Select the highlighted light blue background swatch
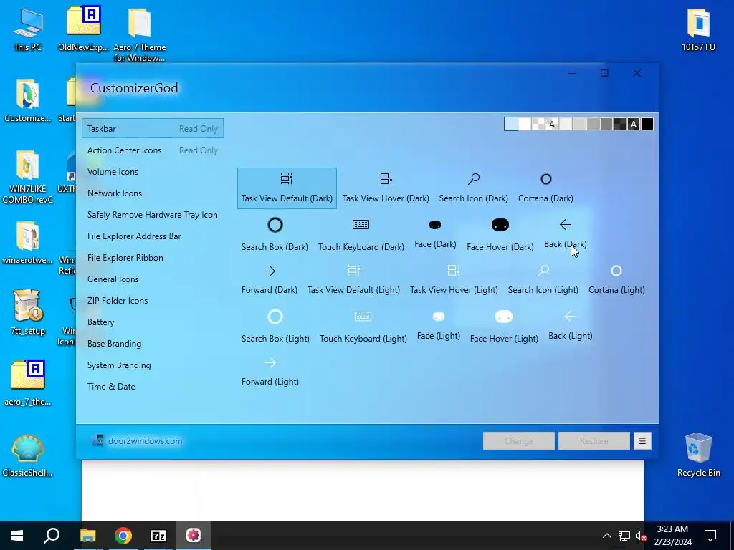734x550 pixels. [x=510, y=124]
